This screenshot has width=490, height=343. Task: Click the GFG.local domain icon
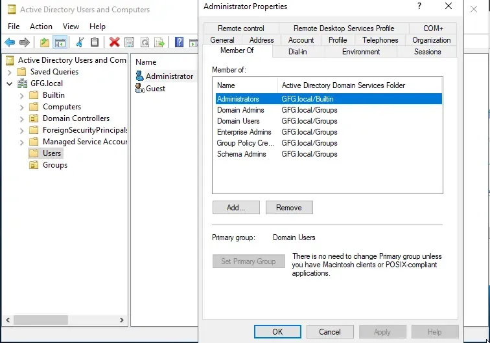coord(22,83)
